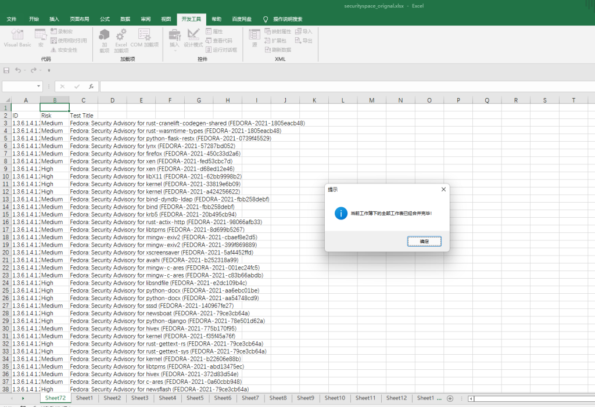This screenshot has height=407, width=595.
Task: Click the XML 源 source icon
Action: coord(254,37)
